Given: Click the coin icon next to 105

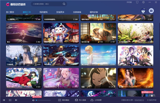Looking at the screenshot, I should (136, 19).
